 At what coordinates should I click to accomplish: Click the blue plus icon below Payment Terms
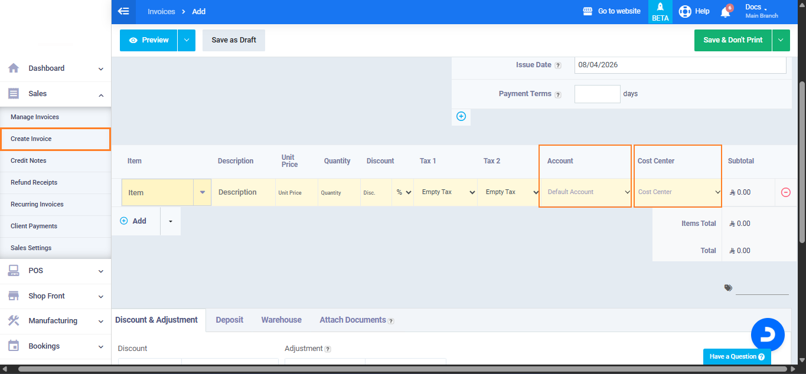click(x=461, y=116)
